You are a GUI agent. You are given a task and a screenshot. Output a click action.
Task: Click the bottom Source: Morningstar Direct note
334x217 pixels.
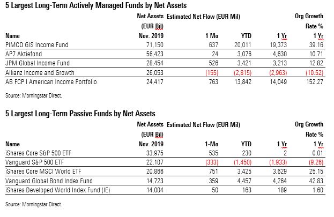coord(33,204)
